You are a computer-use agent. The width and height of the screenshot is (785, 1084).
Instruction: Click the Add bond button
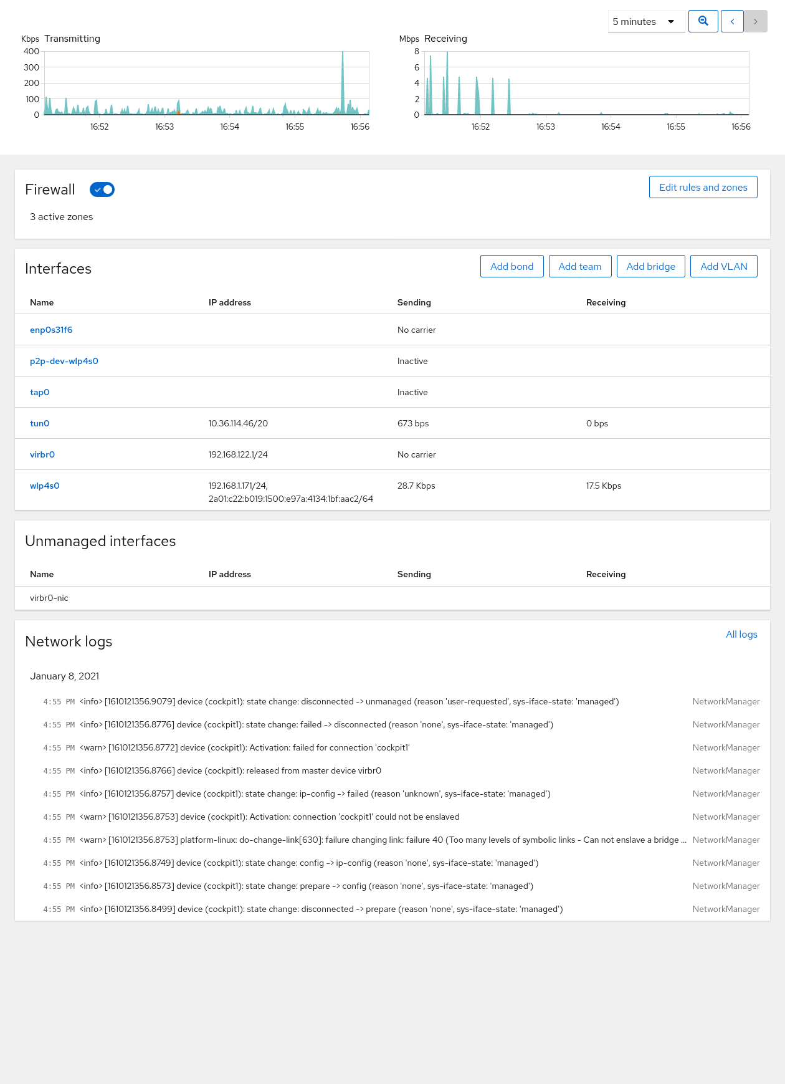[x=511, y=266]
